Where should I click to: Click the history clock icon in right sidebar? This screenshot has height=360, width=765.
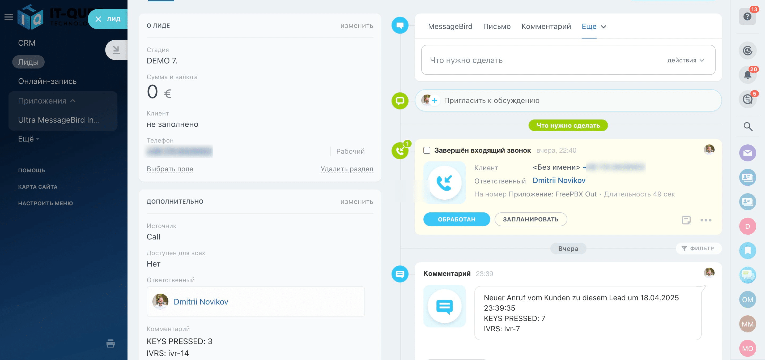[x=748, y=50]
